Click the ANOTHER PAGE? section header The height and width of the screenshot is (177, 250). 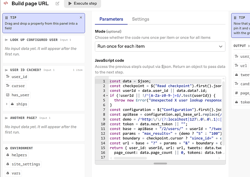(24, 118)
